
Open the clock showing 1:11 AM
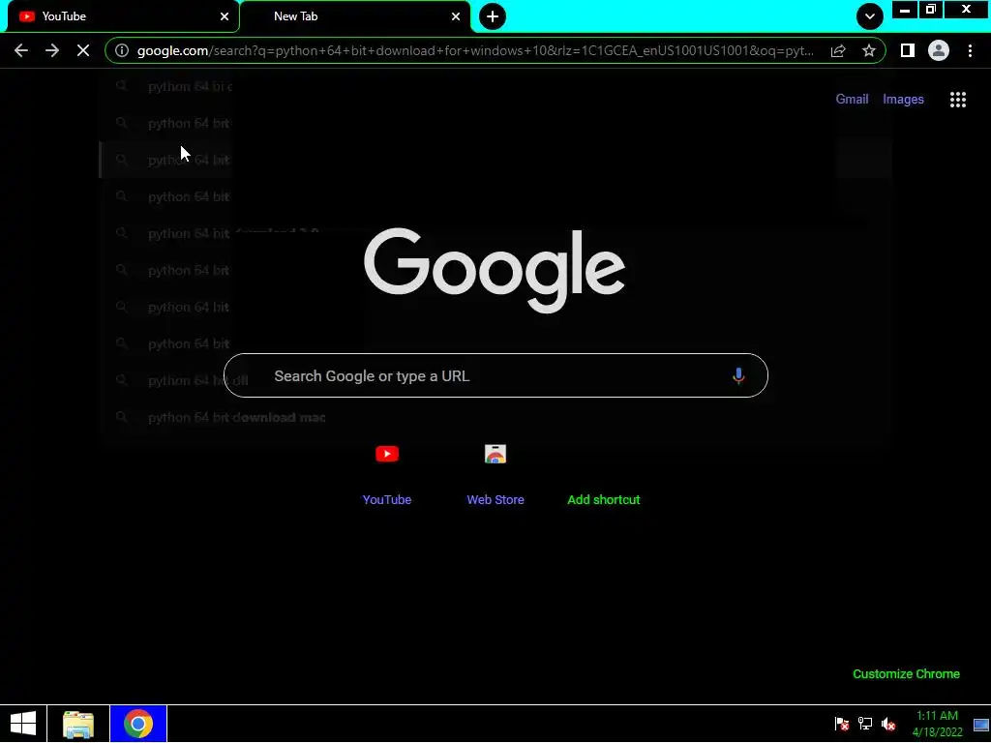(937, 724)
